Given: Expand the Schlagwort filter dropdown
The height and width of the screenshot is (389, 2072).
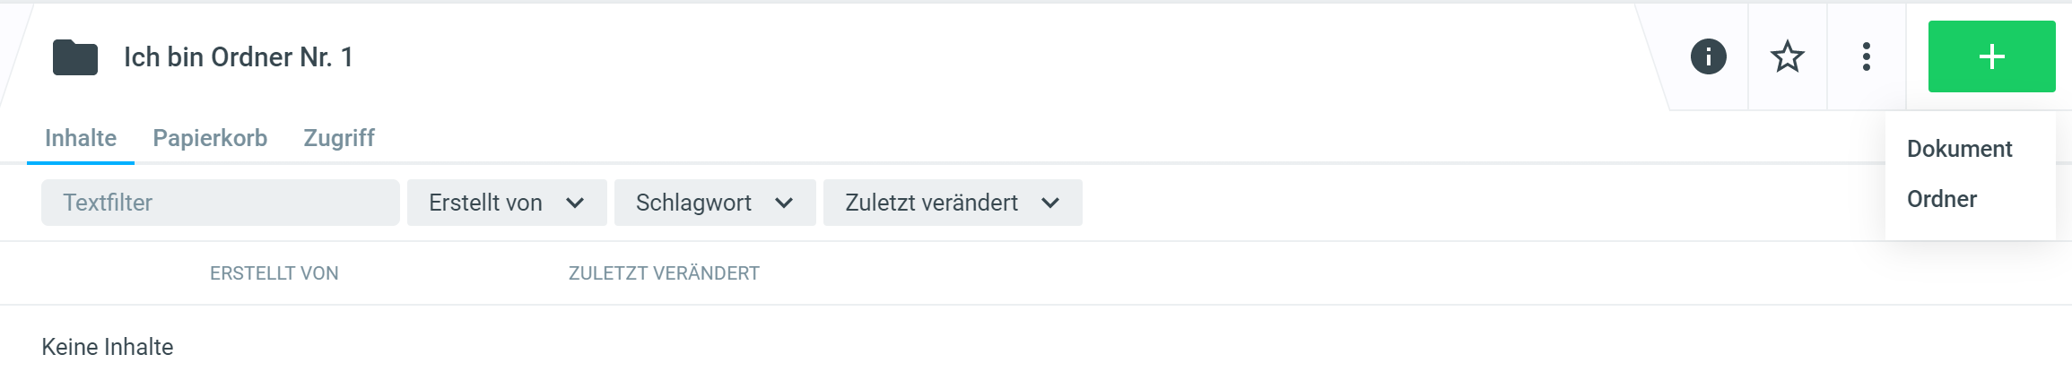Looking at the screenshot, I should (x=714, y=203).
